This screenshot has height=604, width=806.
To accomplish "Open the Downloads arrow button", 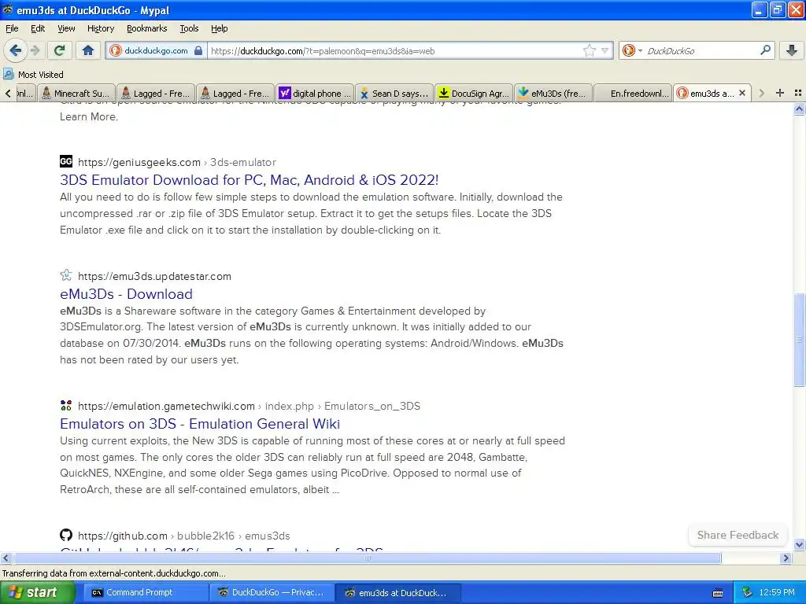I will click(792, 50).
